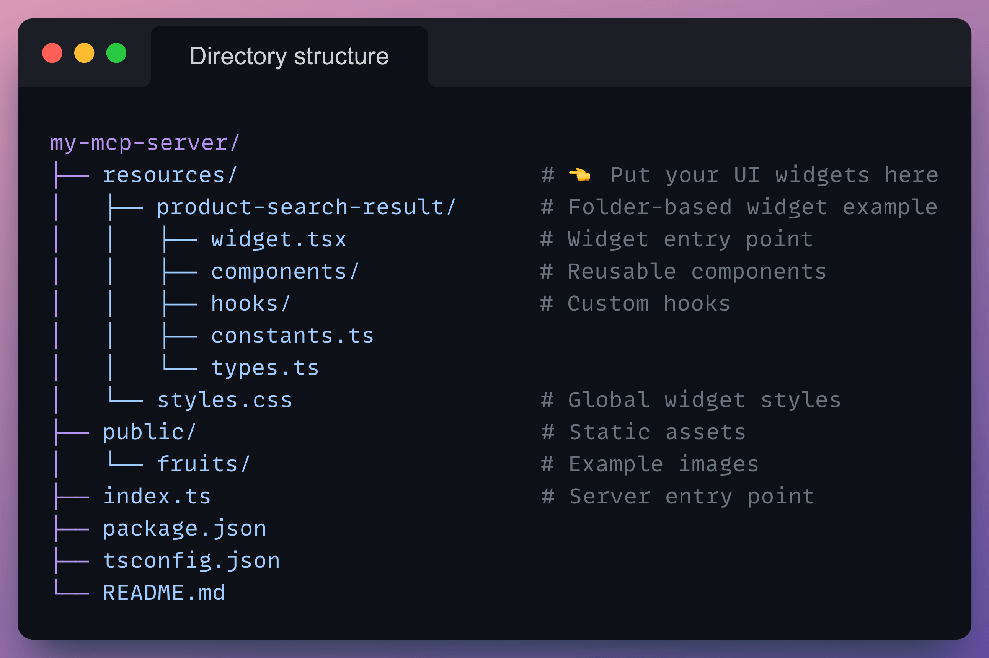Select the public/ folder entry
Viewport: 989px width, 658px height.
[x=149, y=432]
